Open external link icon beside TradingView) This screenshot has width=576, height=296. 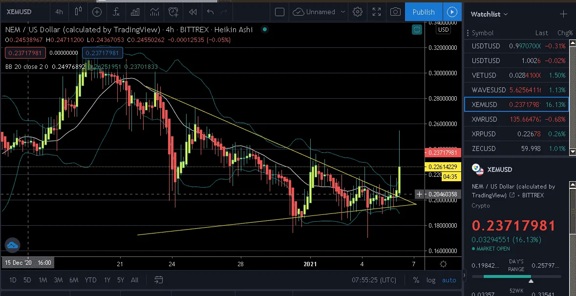tap(512, 195)
